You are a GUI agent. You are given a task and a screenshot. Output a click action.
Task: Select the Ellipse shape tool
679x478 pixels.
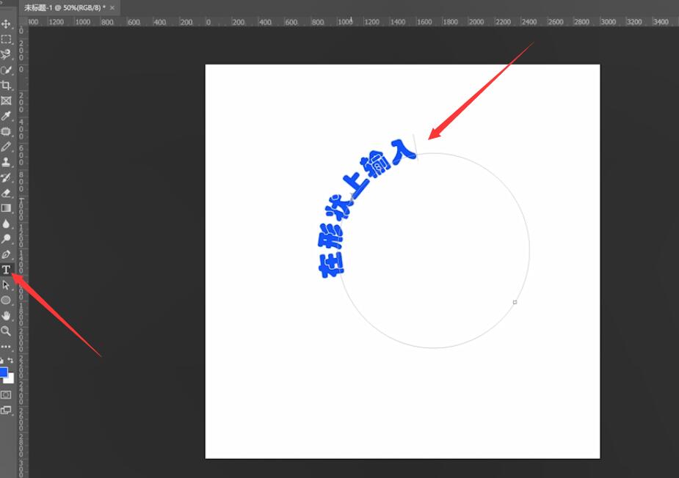pyautogui.click(x=6, y=300)
